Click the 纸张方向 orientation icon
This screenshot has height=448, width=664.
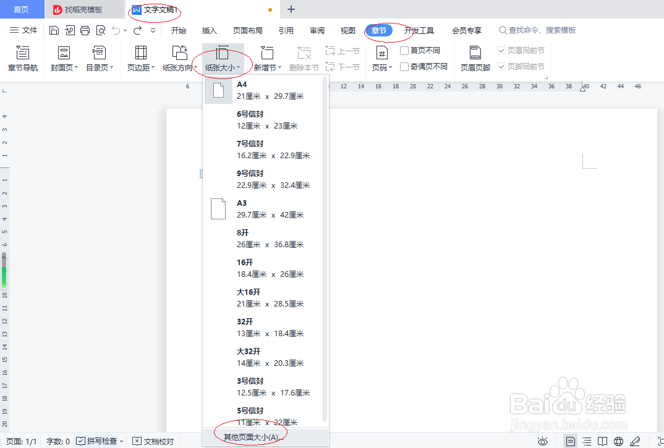[x=180, y=53]
